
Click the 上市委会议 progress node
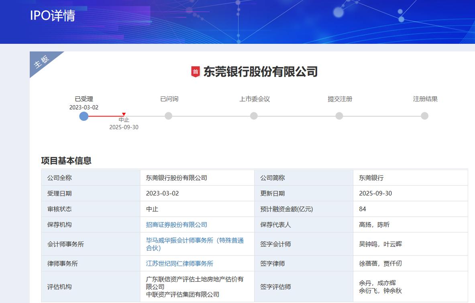coord(254,116)
